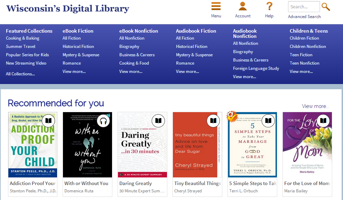Open Mystery & Suspense under eBook Fiction
The width and height of the screenshot is (343, 200).
(x=81, y=55)
